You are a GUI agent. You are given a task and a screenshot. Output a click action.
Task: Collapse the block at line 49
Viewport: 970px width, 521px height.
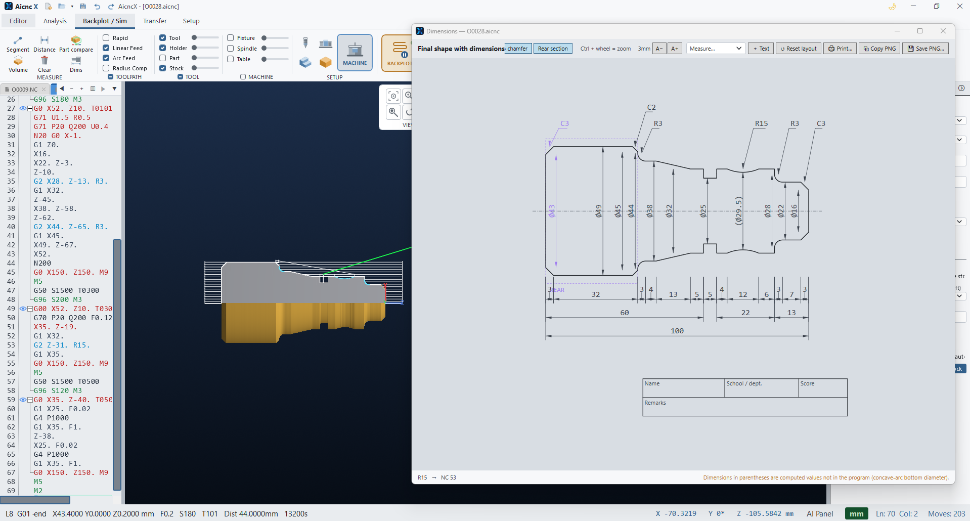(x=30, y=309)
